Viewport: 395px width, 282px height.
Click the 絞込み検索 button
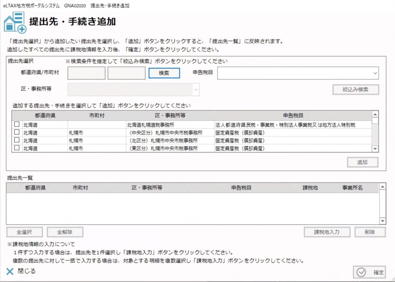[355, 89]
